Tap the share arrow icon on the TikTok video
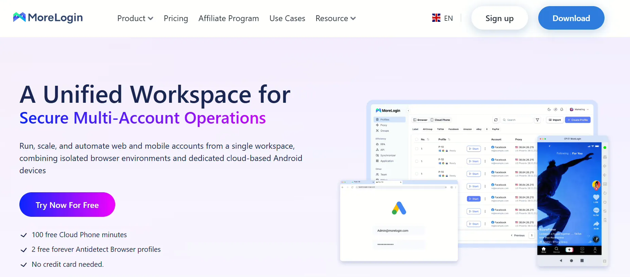This screenshot has height=277, width=630. tap(596, 224)
